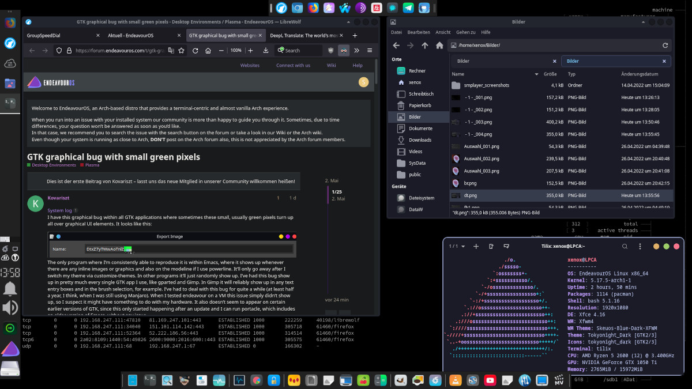
Task: Open new tab with plus in LibreWolf
Action: [355, 35]
